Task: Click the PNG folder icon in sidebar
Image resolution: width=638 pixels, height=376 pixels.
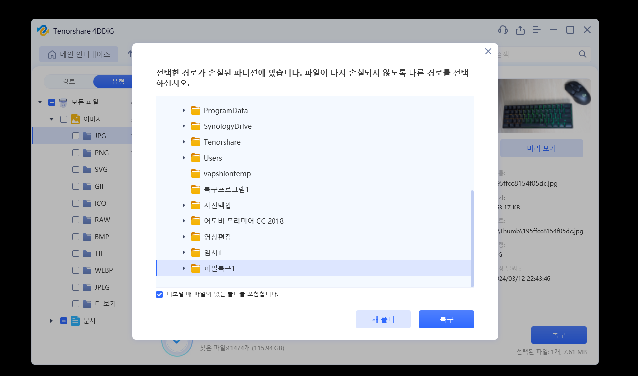Action: pos(87,153)
